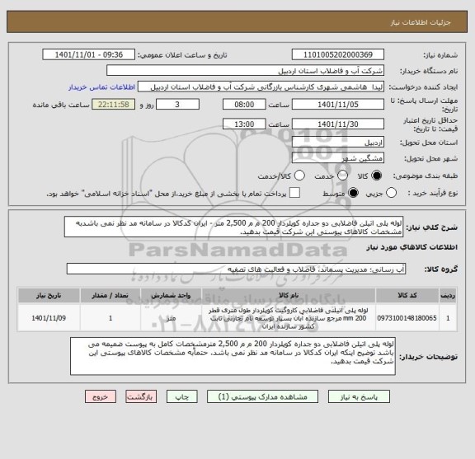
Task: Click the چاپ print button
Action: 182,396
